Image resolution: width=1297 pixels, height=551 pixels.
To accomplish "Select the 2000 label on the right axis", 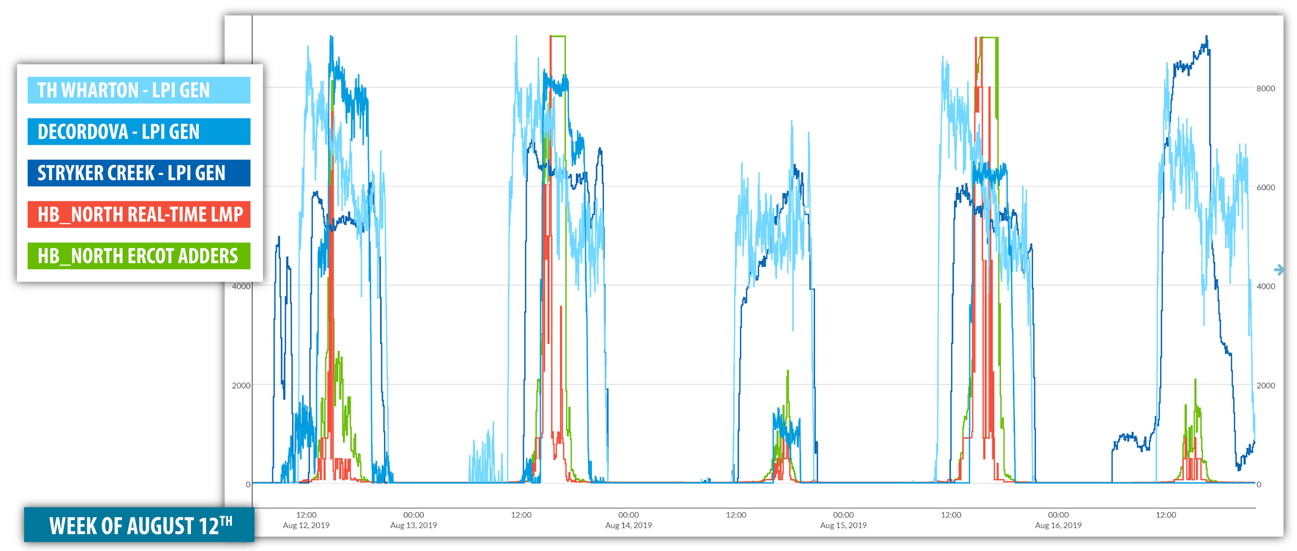I will (1265, 385).
